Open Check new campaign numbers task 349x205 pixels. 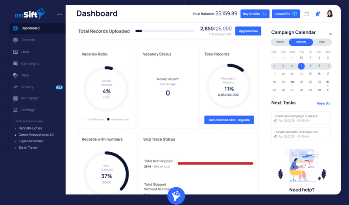click(x=301, y=118)
